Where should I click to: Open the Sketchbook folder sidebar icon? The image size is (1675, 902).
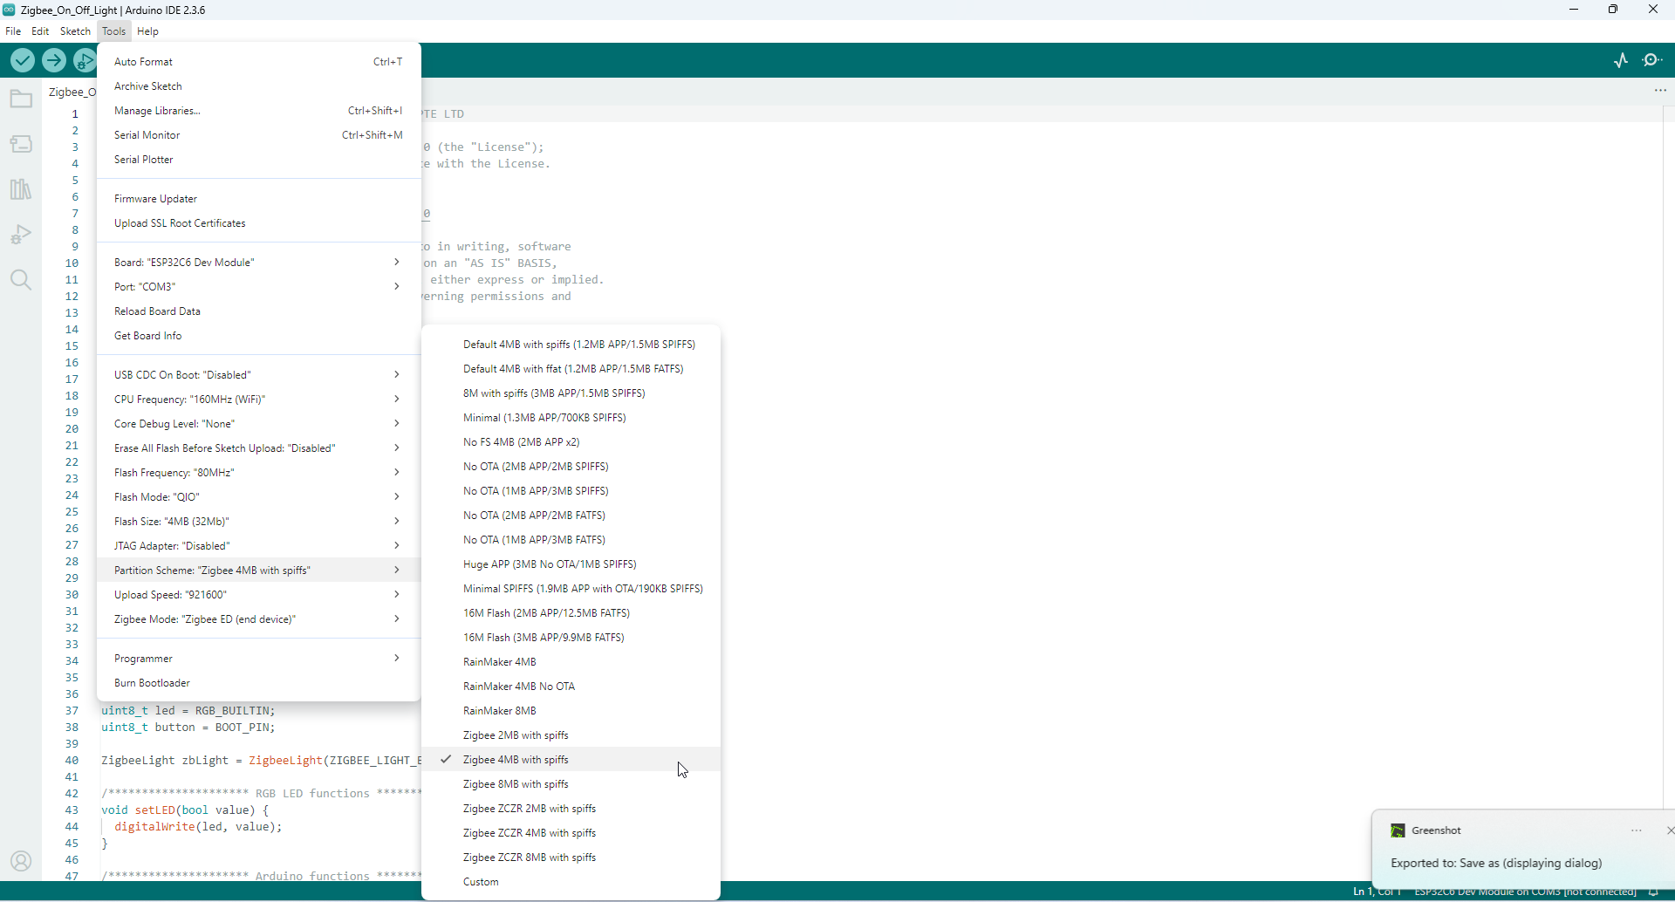[x=21, y=99]
